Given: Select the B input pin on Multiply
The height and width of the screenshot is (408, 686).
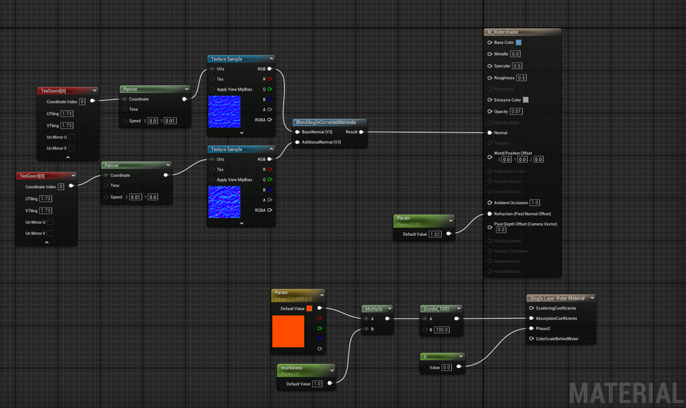Looking at the screenshot, I should tap(366, 329).
